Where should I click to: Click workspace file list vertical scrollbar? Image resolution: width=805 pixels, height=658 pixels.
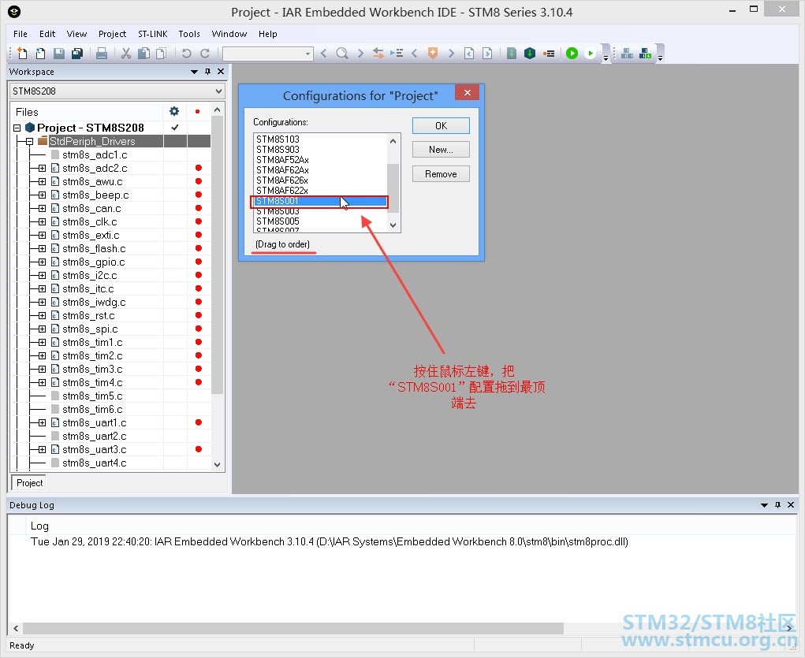tap(217, 255)
